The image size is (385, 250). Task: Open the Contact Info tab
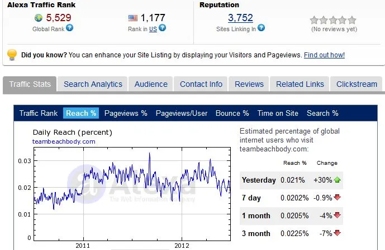click(201, 84)
